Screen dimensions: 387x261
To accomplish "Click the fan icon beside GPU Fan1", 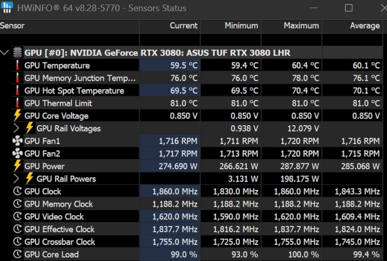I will coord(18,141).
